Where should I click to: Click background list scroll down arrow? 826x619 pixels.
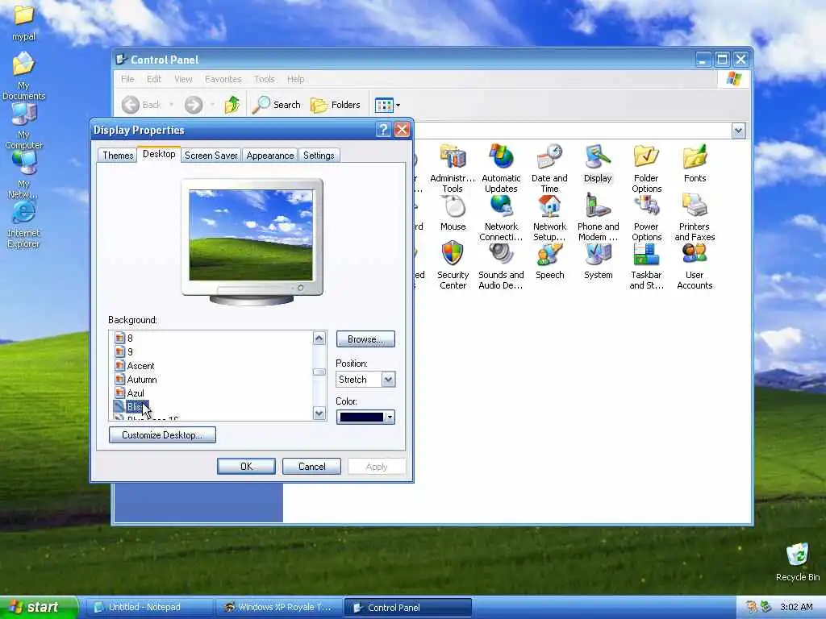tap(319, 413)
